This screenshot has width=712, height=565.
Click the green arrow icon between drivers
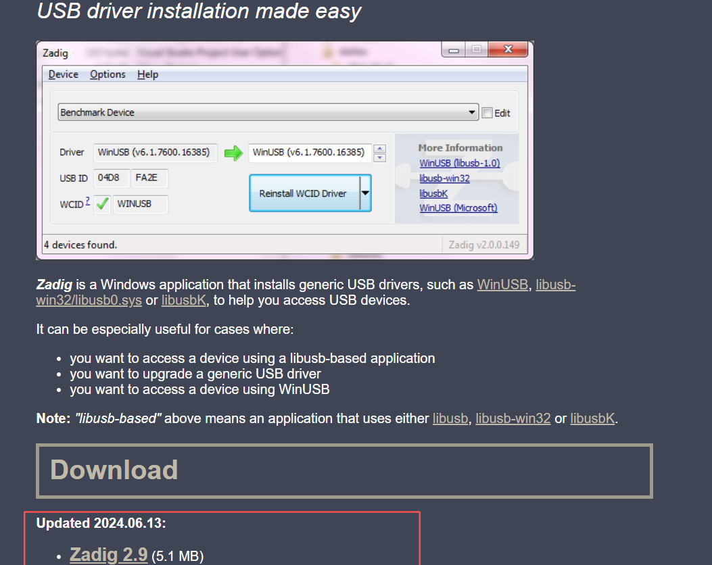pos(233,153)
